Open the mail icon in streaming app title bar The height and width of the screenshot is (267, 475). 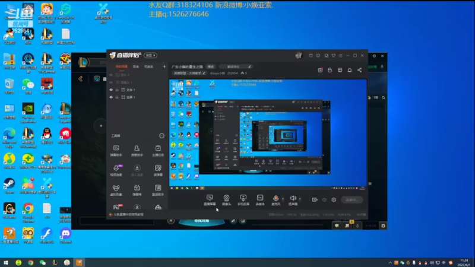tap(311, 56)
